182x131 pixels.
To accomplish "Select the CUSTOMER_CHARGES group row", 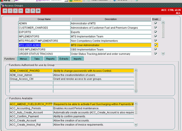I will 44,28.
